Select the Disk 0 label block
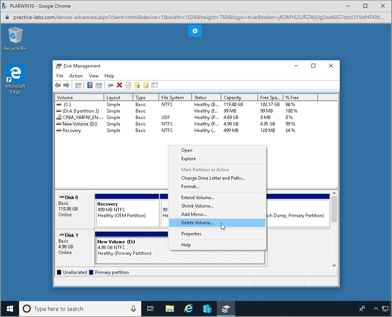The width and height of the screenshot is (392, 317). point(74,210)
